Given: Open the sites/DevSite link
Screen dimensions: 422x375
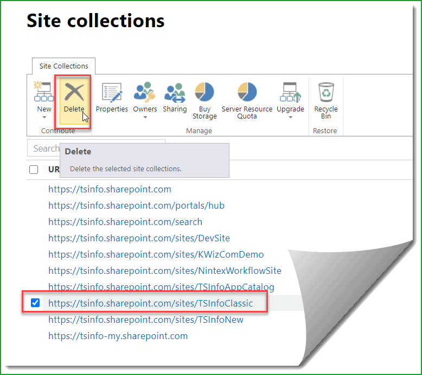Looking at the screenshot, I should pyautogui.click(x=139, y=239).
